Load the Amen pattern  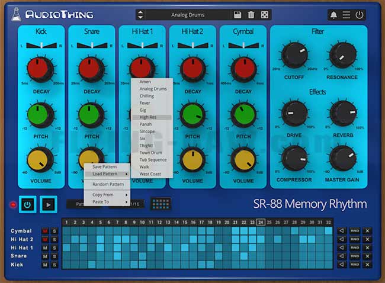(x=152, y=82)
